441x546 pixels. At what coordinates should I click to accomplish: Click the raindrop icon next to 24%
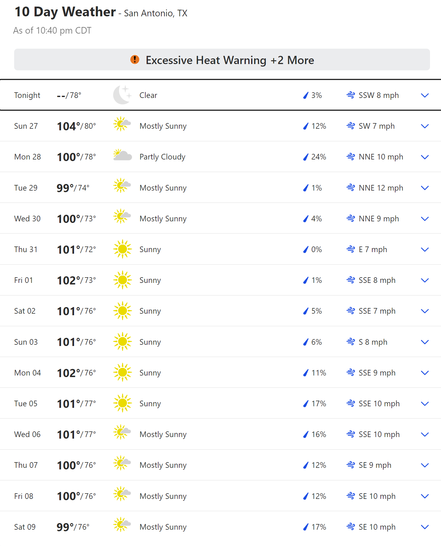click(x=306, y=157)
